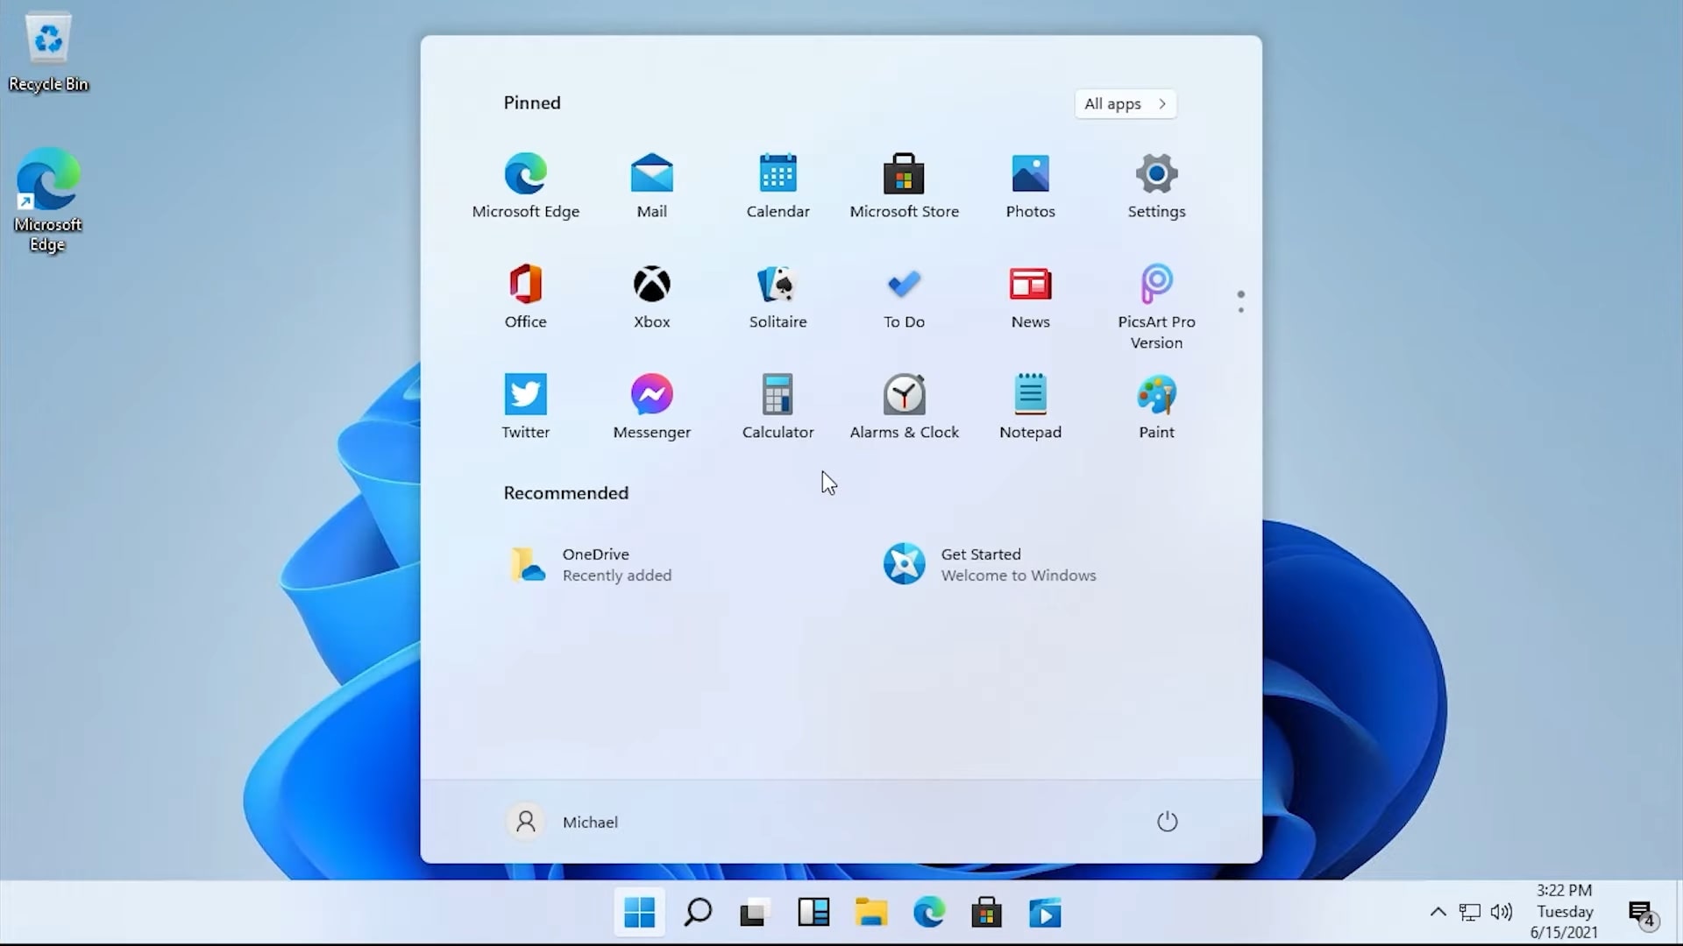Toggle system tray notification area
Image resolution: width=1683 pixels, height=946 pixels.
1438,911
